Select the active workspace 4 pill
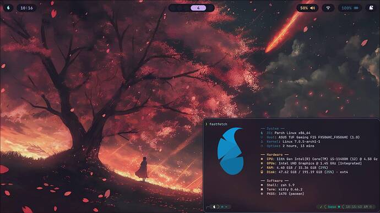The image size is (380, 213). point(198,8)
